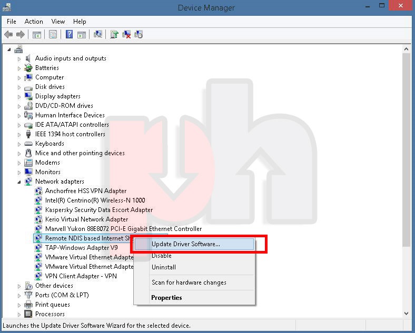Click the Disable device toolbar icon
The image size is (415, 333).
[x=139, y=35]
